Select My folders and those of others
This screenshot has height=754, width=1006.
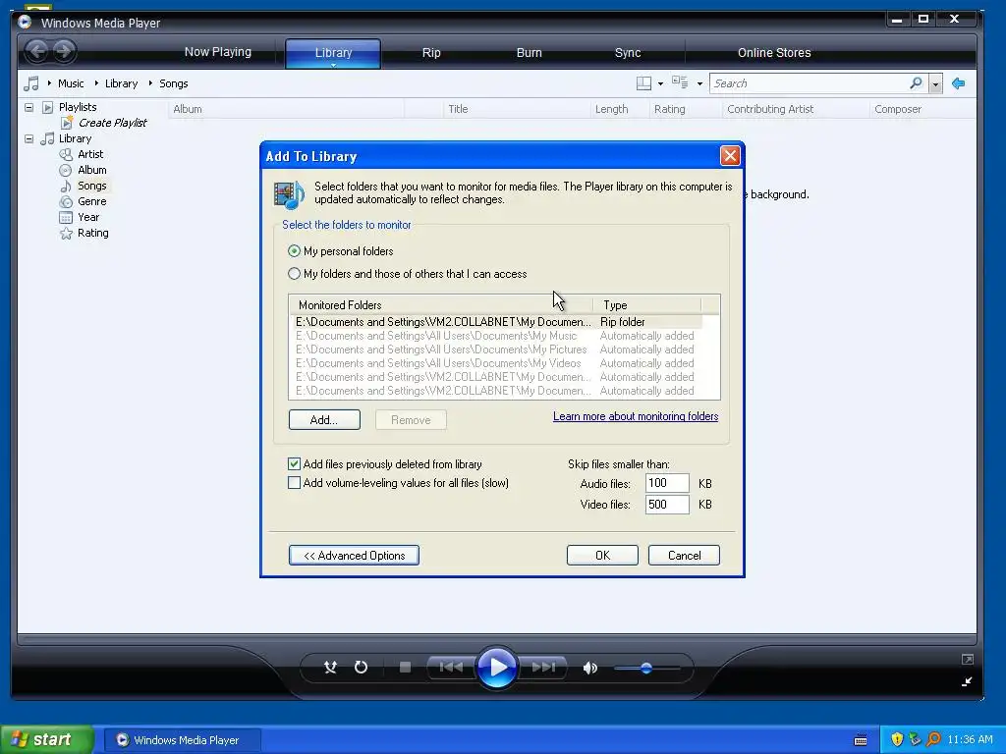pyautogui.click(x=294, y=274)
